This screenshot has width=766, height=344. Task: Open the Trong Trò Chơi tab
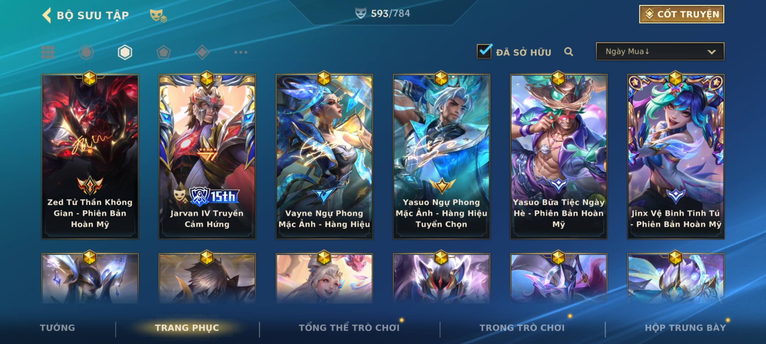(522, 328)
